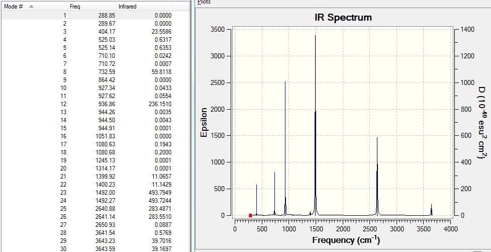Click the small peak near 3643 wavenumbers

431,210
